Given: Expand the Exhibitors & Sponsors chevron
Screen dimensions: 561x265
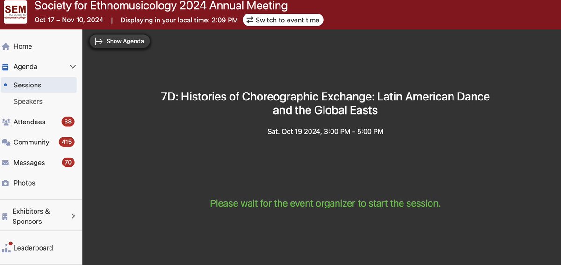Looking at the screenshot, I should (73, 216).
